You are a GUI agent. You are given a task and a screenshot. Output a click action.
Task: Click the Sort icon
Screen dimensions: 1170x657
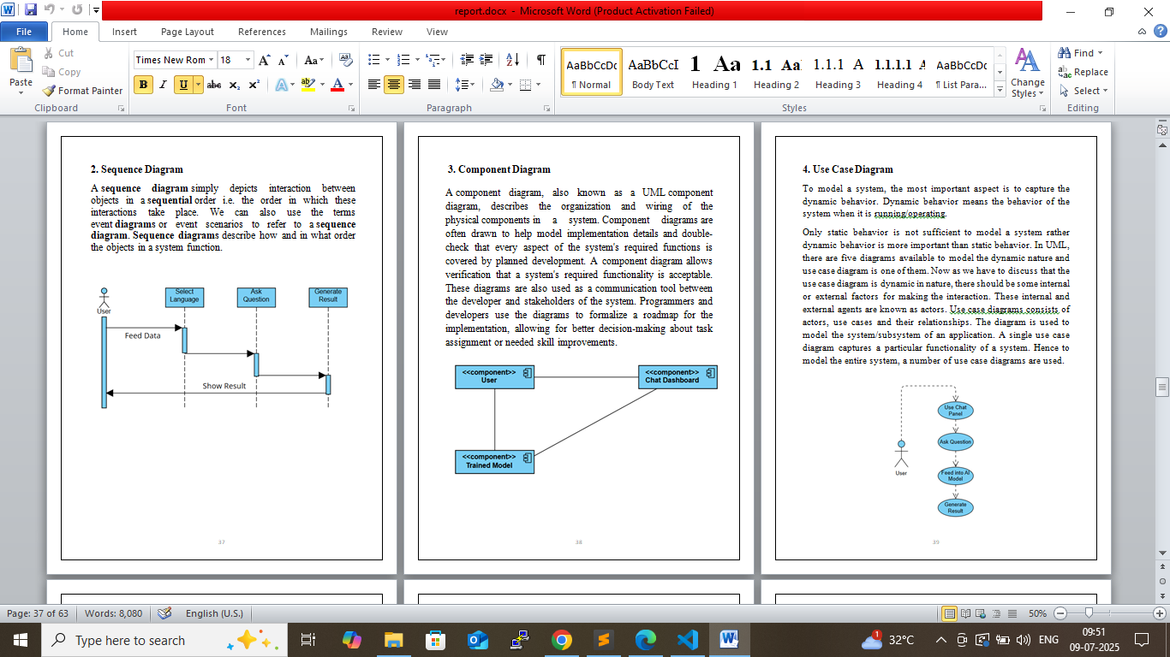click(x=513, y=60)
